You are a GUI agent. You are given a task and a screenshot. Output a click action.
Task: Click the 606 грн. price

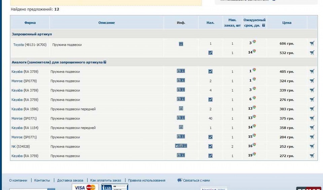287,44
